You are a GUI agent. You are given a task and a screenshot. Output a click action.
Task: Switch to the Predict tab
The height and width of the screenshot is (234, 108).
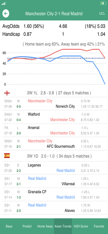(x=27, y=226)
